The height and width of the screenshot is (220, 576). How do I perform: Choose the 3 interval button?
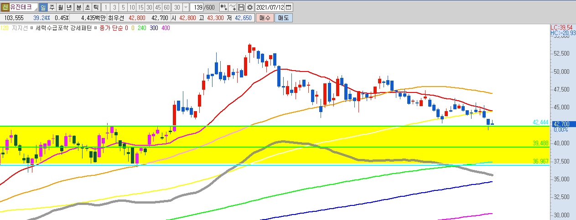pos(114,7)
